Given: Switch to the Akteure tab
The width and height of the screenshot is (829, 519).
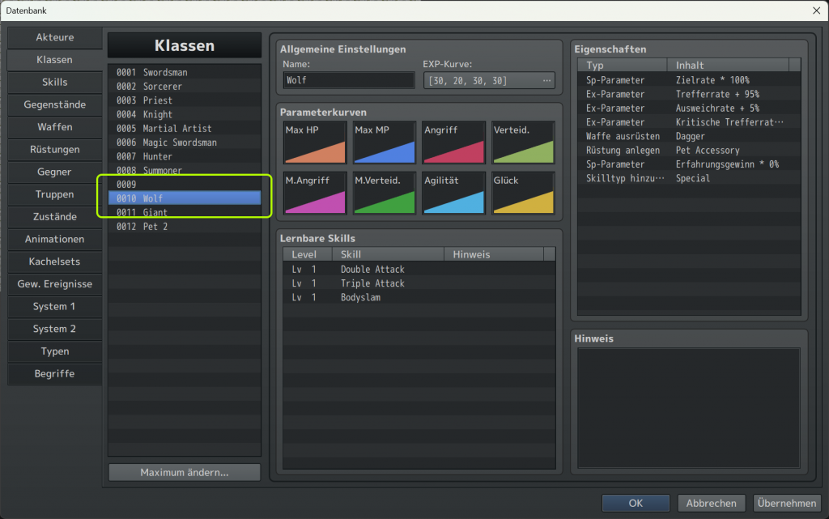Looking at the screenshot, I should (x=55, y=37).
